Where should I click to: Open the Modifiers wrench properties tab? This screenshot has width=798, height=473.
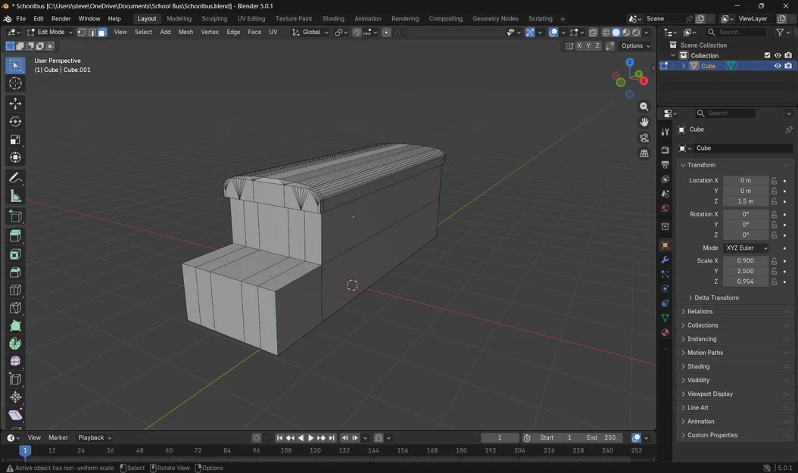(665, 260)
